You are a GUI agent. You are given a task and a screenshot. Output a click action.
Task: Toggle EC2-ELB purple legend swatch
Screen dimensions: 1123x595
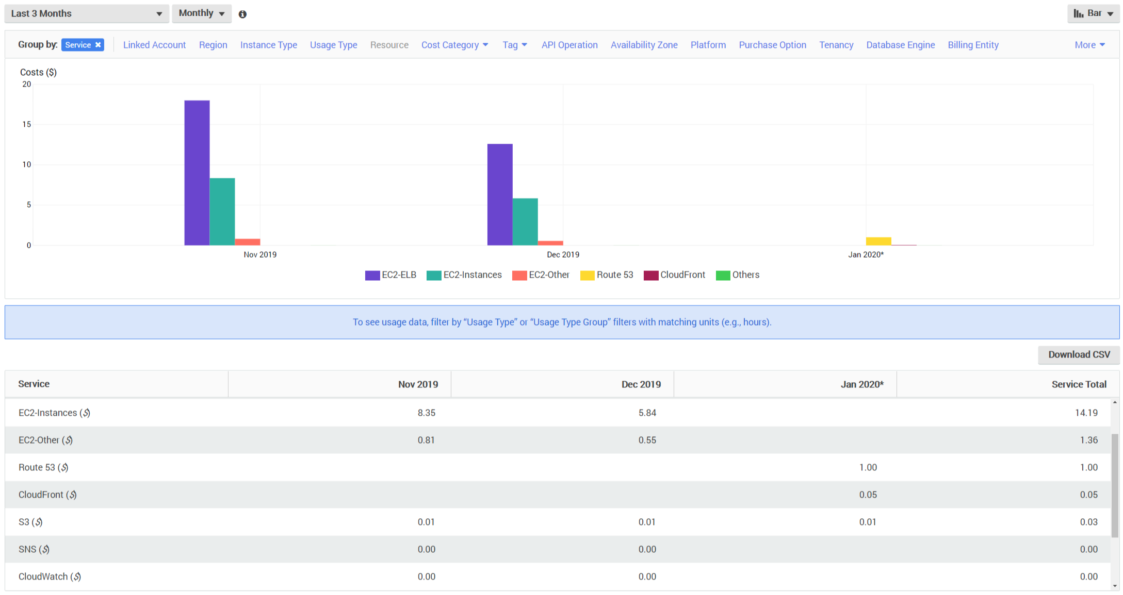coord(372,275)
